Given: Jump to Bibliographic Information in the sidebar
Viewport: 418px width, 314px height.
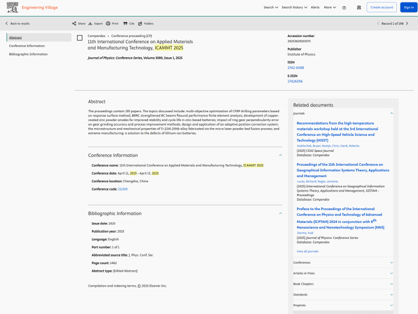Looking at the screenshot, I should (28, 54).
